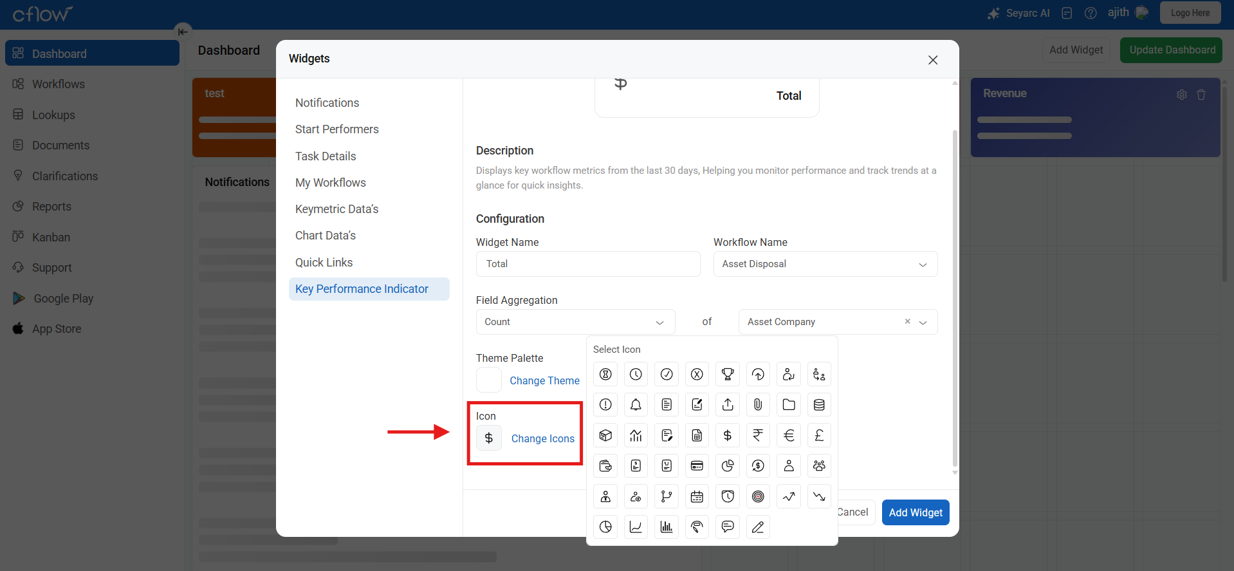Select the euro currency icon
The width and height of the screenshot is (1234, 571).
[x=789, y=435]
